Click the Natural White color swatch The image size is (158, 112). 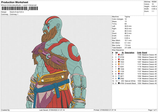[119, 81]
